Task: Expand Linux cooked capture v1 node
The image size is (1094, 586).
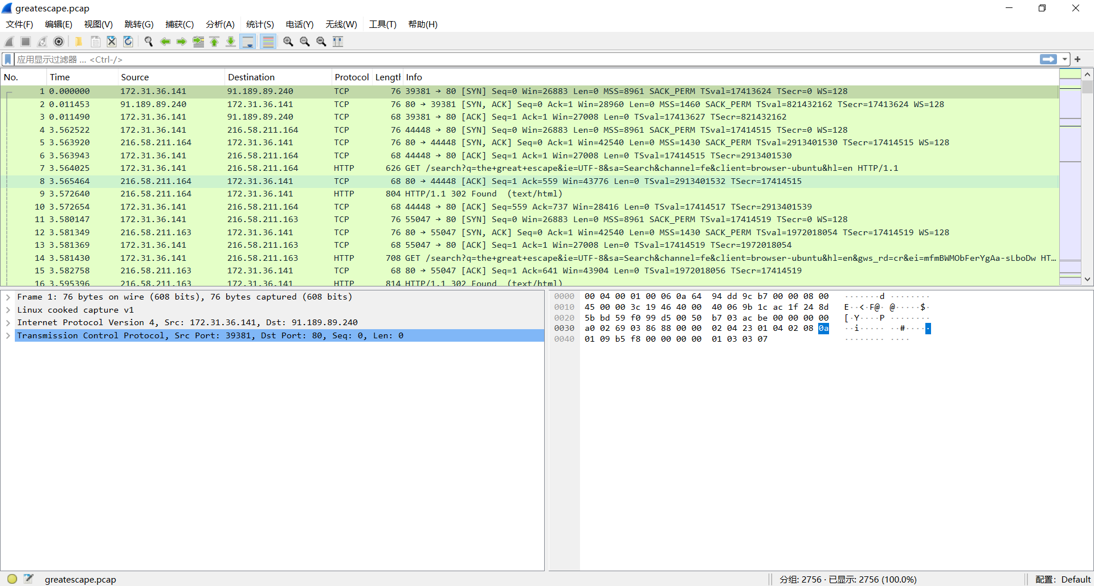Action: (8, 310)
